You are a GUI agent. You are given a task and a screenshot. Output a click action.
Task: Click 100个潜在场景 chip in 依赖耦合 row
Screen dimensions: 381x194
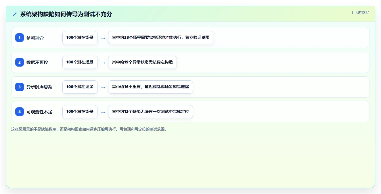(x=80, y=38)
